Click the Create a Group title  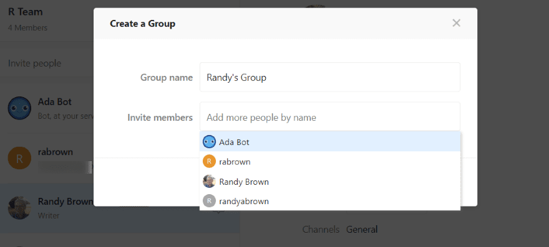pyautogui.click(x=142, y=24)
